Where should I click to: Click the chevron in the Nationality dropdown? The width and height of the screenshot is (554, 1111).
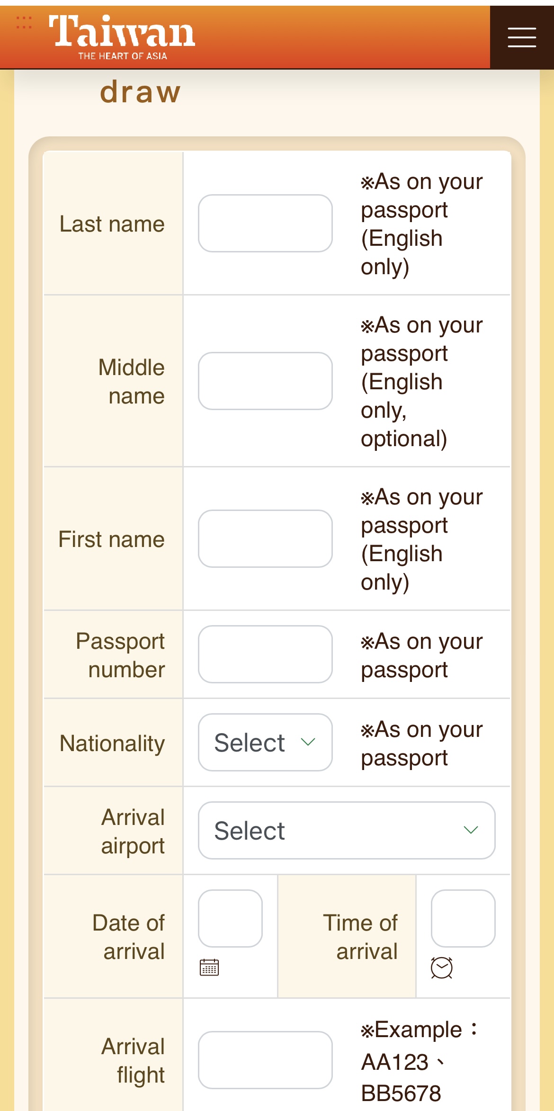[x=308, y=742]
